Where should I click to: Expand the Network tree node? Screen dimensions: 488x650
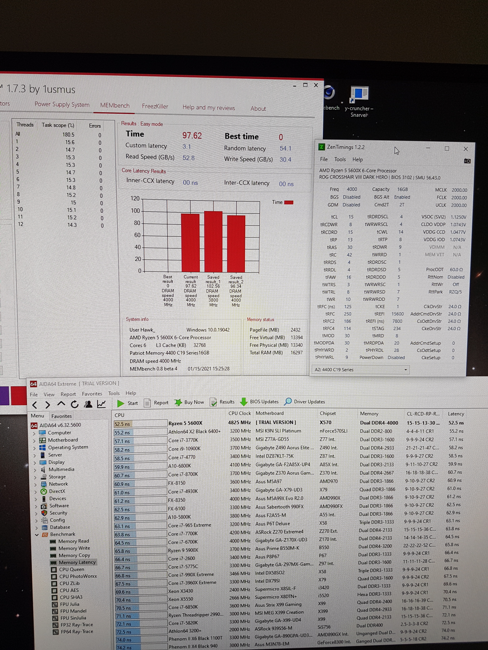[x=35, y=484]
